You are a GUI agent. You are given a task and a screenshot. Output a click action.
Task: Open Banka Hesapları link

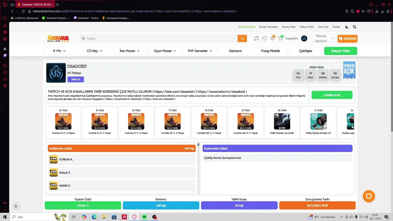pos(268,27)
